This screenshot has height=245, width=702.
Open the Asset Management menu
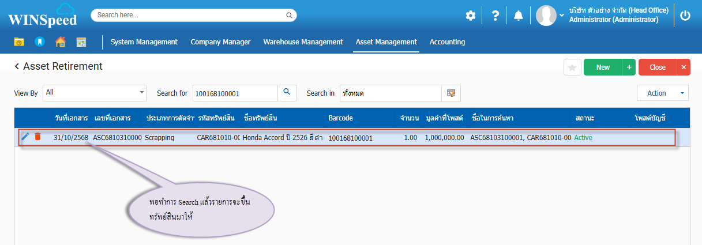[386, 42]
